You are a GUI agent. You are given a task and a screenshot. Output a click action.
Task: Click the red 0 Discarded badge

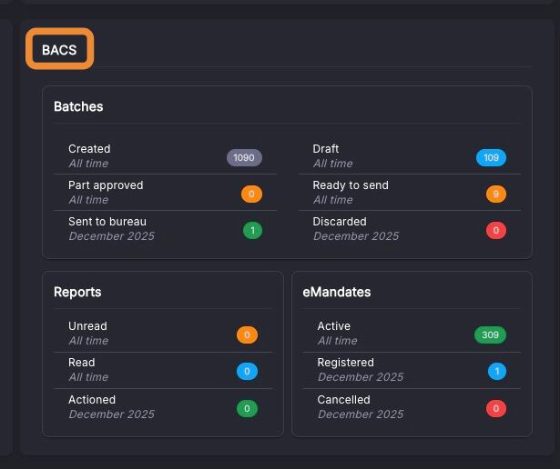click(496, 230)
